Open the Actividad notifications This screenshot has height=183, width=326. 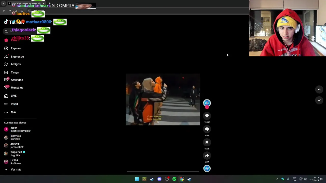tap(14, 80)
